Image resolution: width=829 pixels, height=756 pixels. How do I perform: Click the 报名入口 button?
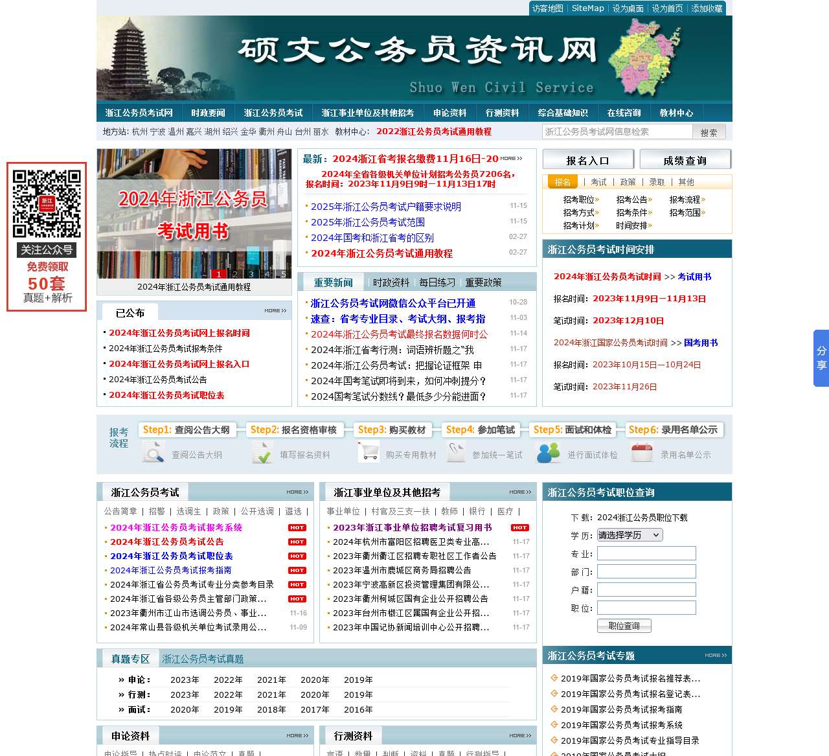(587, 159)
